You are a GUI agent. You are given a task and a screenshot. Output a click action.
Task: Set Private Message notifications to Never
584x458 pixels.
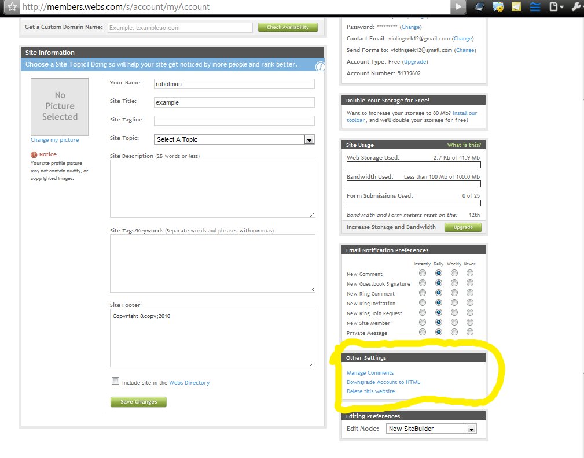click(470, 332)
